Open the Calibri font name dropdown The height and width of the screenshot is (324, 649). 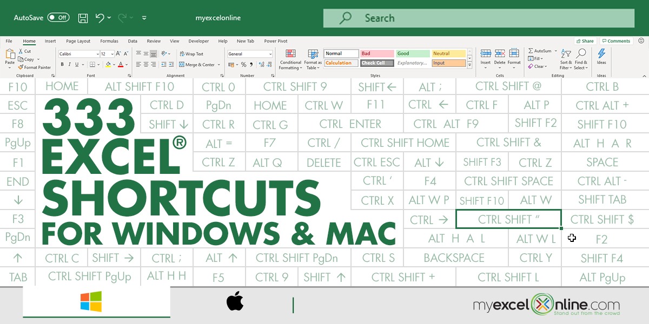click(x=98, y=53)
